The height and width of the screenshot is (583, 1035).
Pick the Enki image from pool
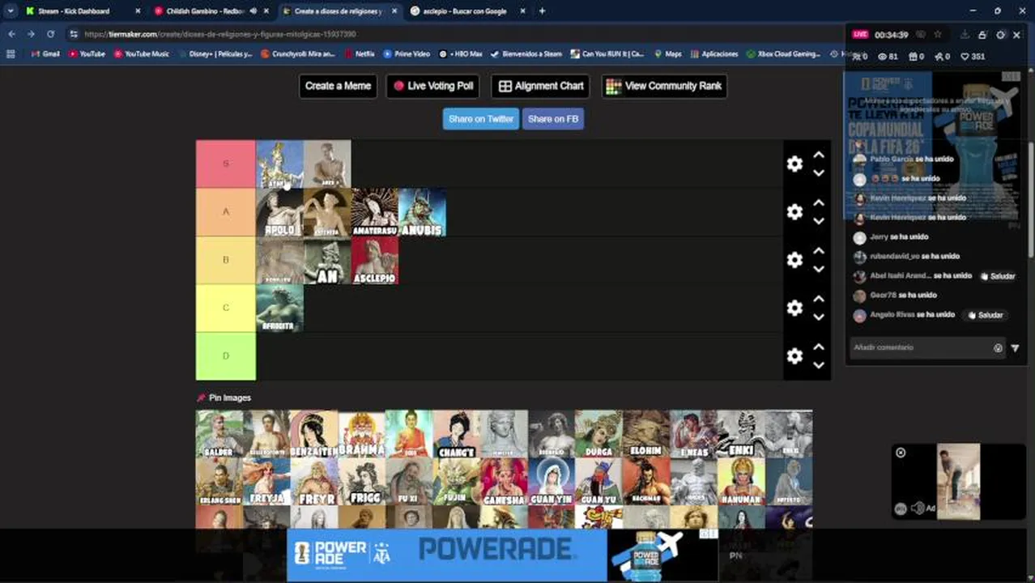pyautogui.click(x=741, y=434)
